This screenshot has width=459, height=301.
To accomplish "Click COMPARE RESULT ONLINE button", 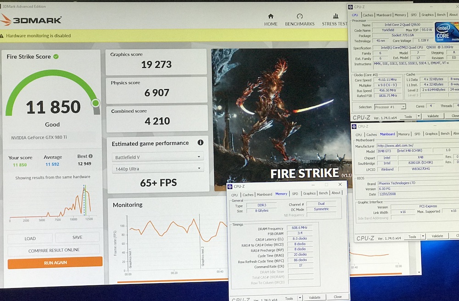I will (x=54, y=250).
